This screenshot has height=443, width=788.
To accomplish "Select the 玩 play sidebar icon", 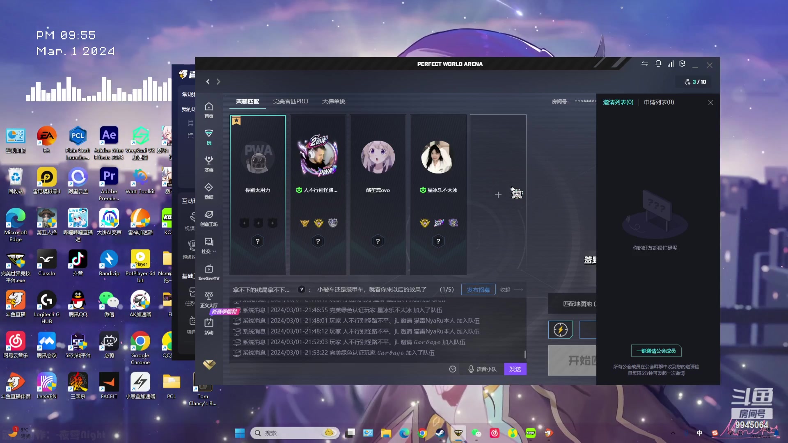I will click(x=209, y=137).
